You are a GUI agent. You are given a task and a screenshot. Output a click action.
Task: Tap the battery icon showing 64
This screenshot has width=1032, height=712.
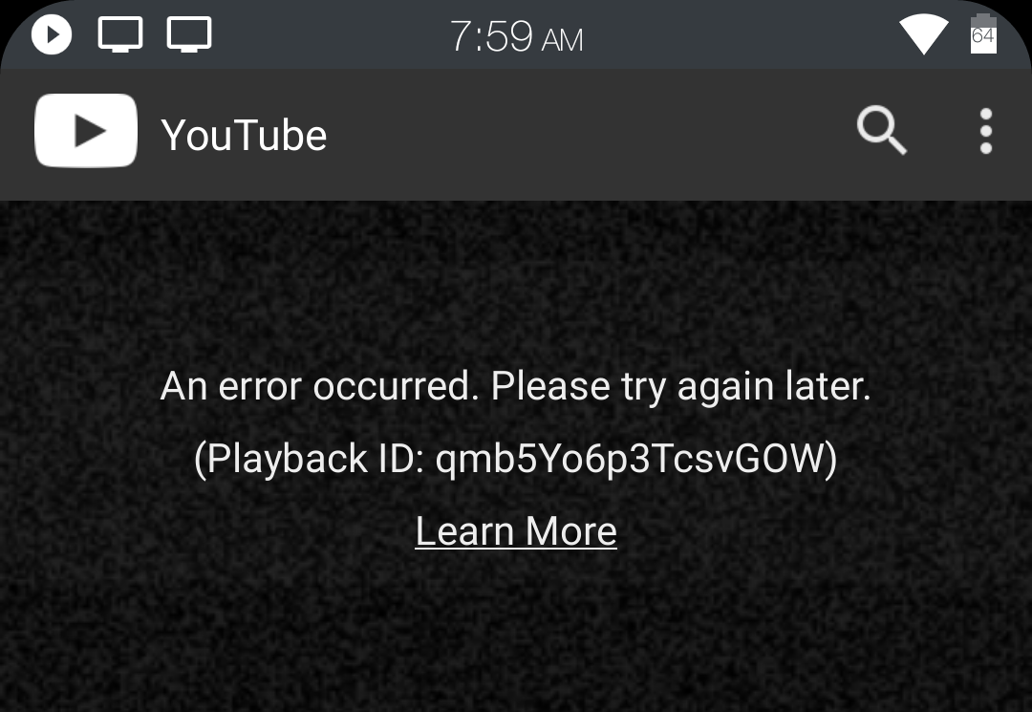[x=983, y=33]
